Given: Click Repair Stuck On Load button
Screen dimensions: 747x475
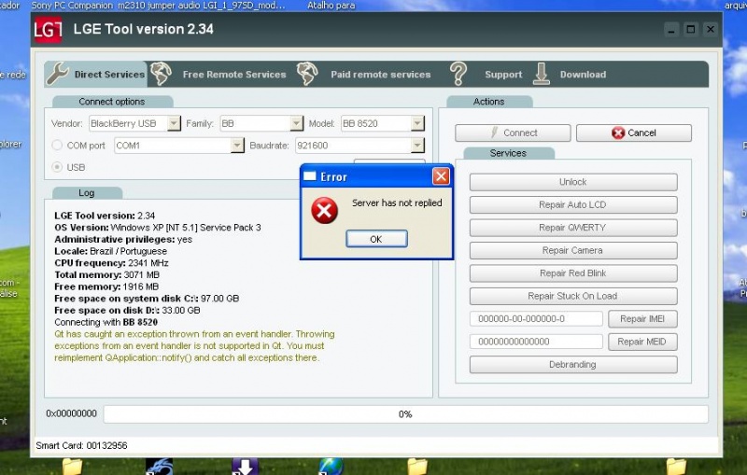Looking at the screenshot, I should click(x=573, y=296).
